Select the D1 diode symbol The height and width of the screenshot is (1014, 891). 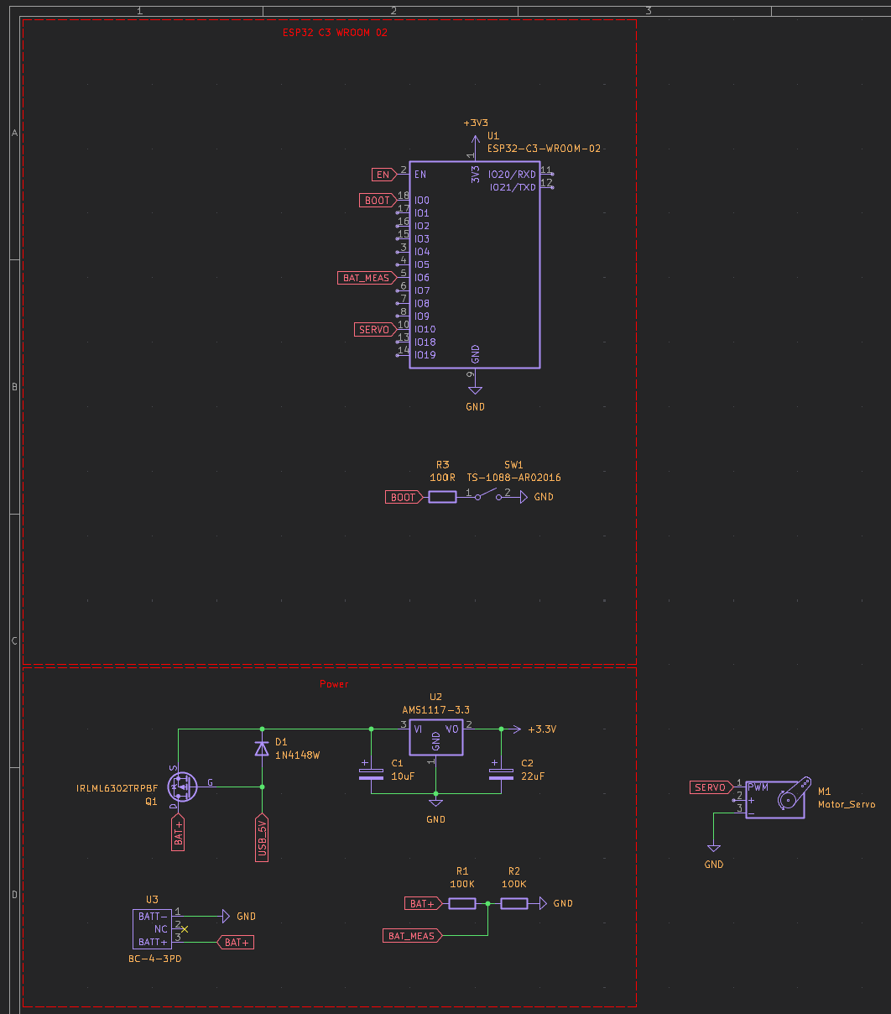[262, 748]
